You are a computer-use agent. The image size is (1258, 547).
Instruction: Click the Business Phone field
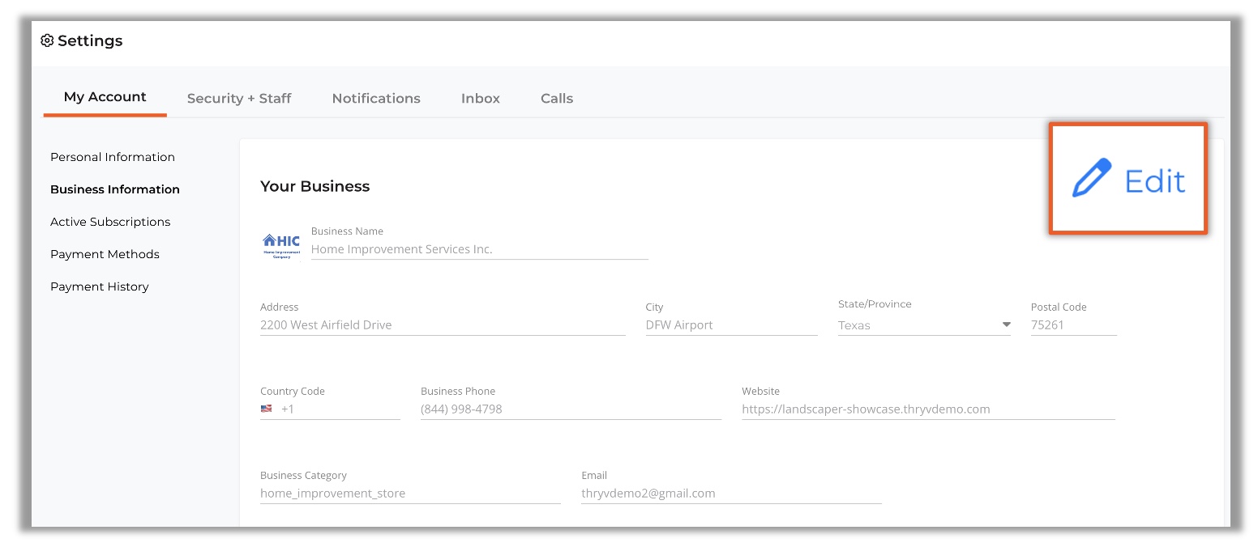tap(571, 409)
